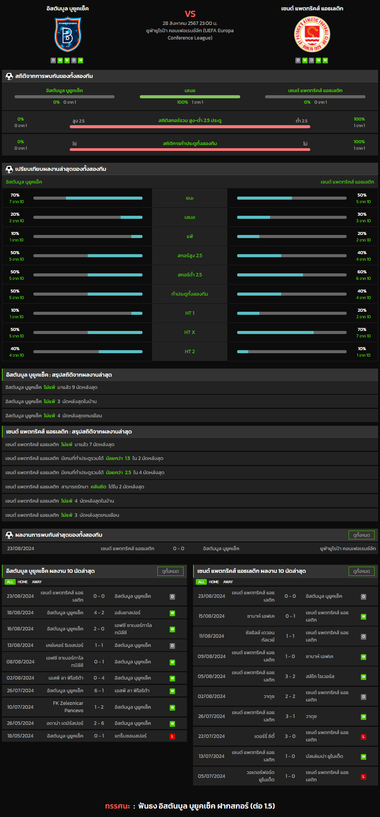
Task: Click the 2 - 2 score on St Patrick's 02/08/2024 row
Action: pyautogui.click(x=290, y=696)
